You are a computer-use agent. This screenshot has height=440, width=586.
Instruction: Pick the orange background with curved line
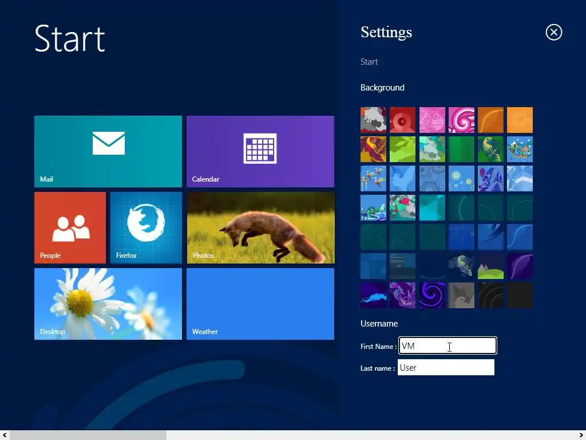pyautogui.click(x=490, y=120)
